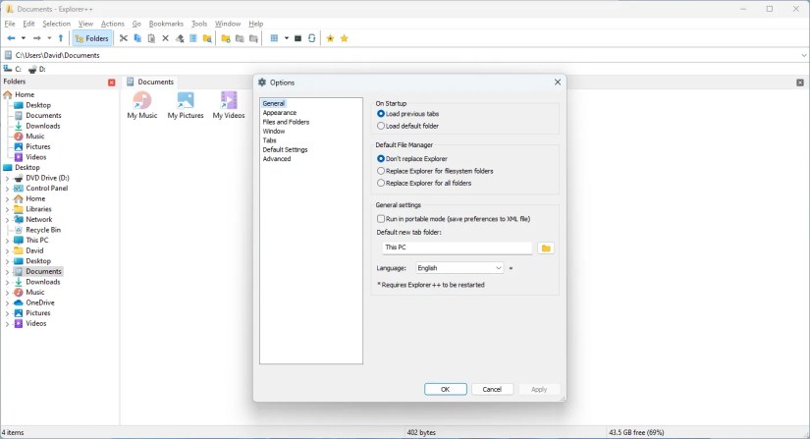Viewport: 810px width, 439px height.
Task: Open the Properties toolbar icon
Action: pyautogui.click(x=193, y=38)
